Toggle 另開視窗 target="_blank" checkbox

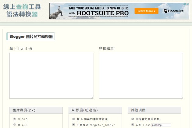(x=73, y=125)
